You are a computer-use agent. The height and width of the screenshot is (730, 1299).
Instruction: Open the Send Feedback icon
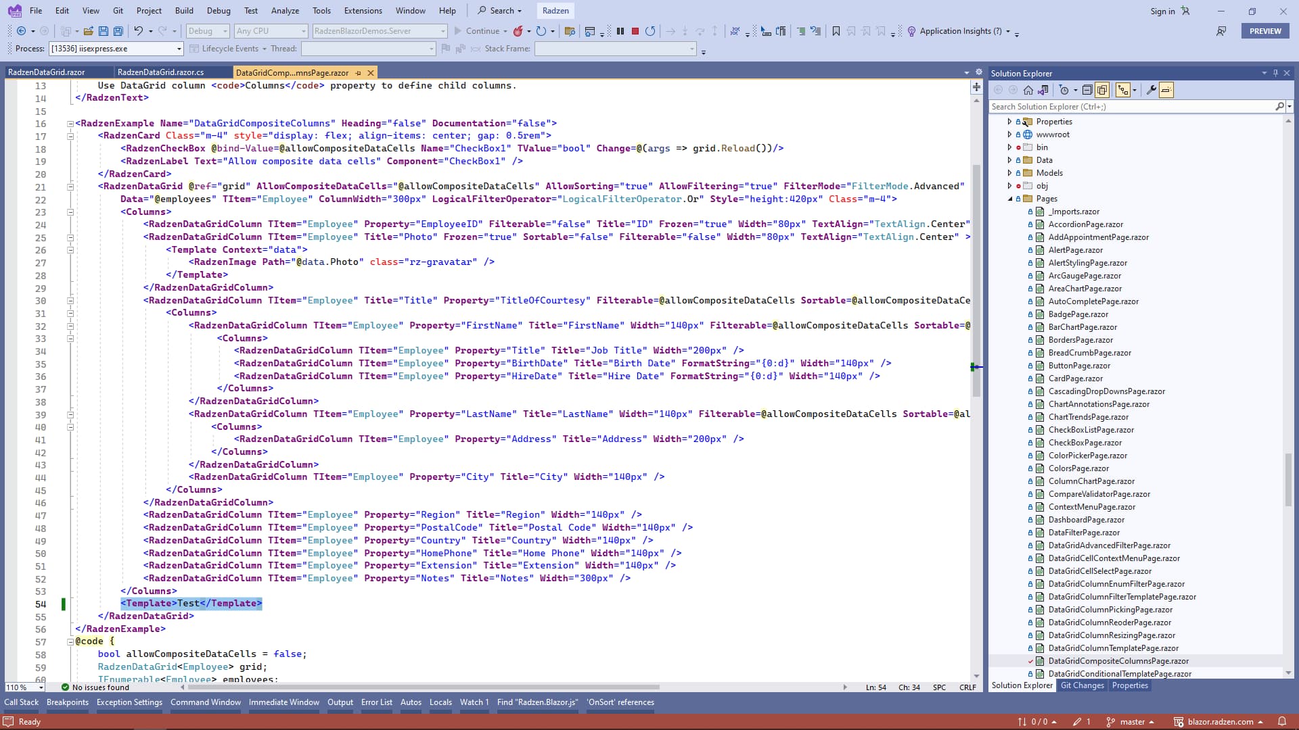coord(1221,31)
